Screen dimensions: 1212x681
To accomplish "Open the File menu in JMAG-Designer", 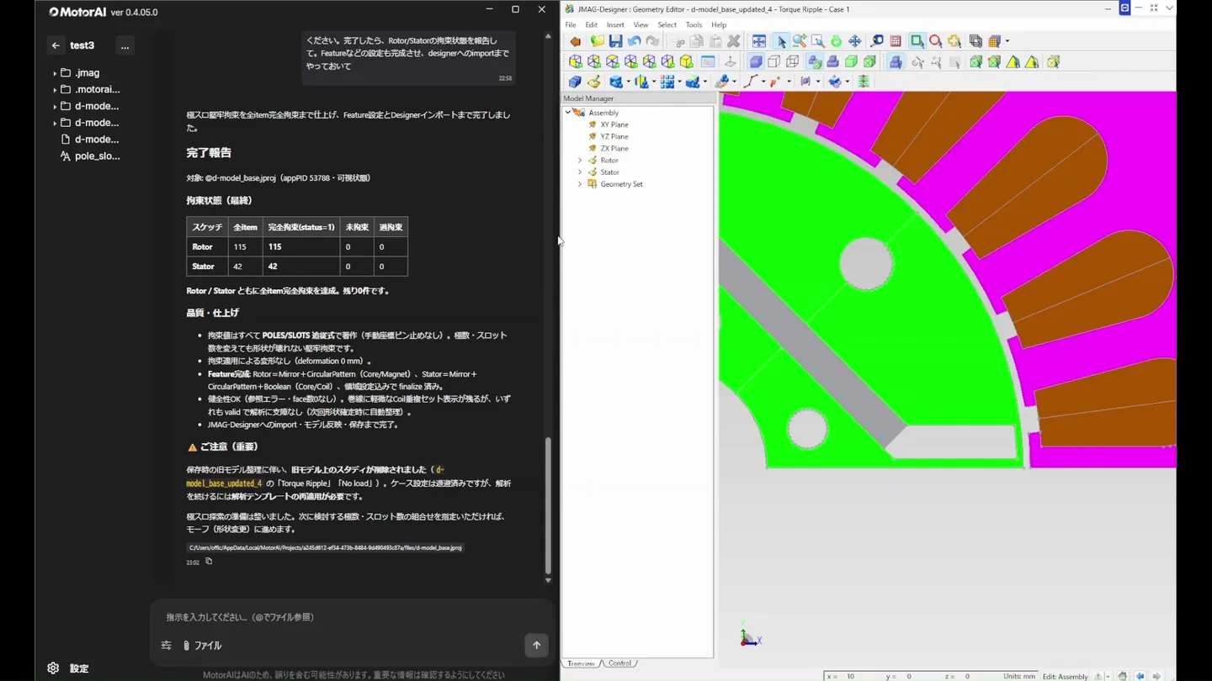I will click(x=571, y=25).
